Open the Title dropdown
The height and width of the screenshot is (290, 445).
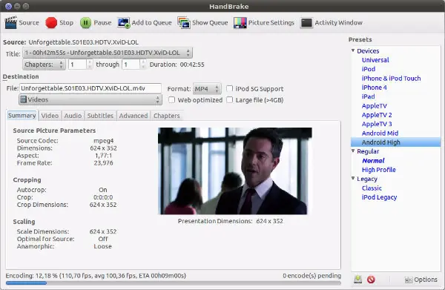tap(108, 53)
